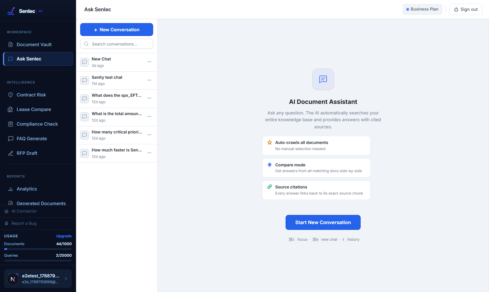Click the chat icon beside Sanity test chat
Screen dimensions: 489x292
(85, 80)
